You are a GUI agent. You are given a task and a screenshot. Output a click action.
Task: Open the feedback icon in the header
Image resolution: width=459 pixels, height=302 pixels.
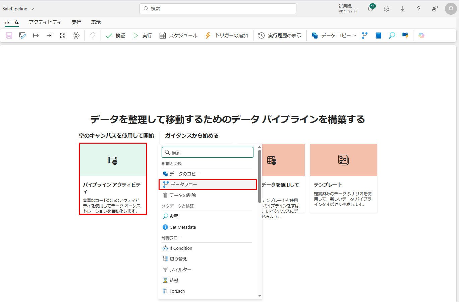[435, 9]
